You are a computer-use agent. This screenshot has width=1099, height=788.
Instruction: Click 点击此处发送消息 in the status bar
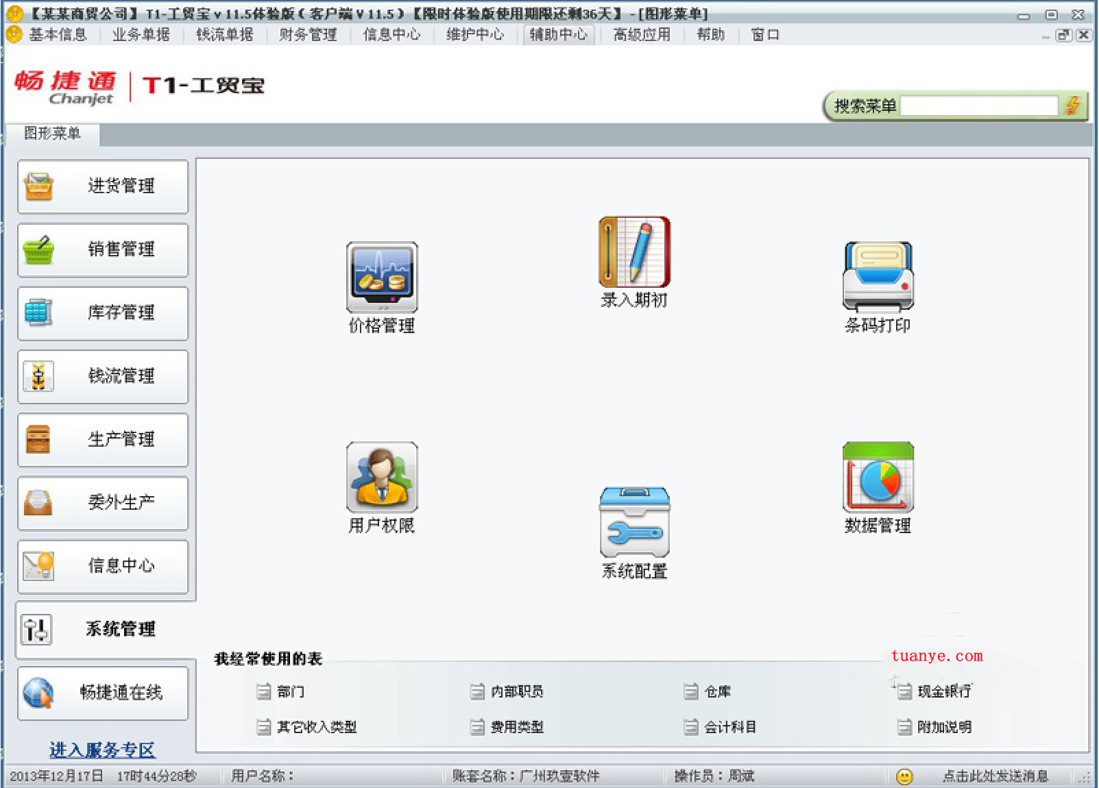pyautogui.click(x=995, y=776)
